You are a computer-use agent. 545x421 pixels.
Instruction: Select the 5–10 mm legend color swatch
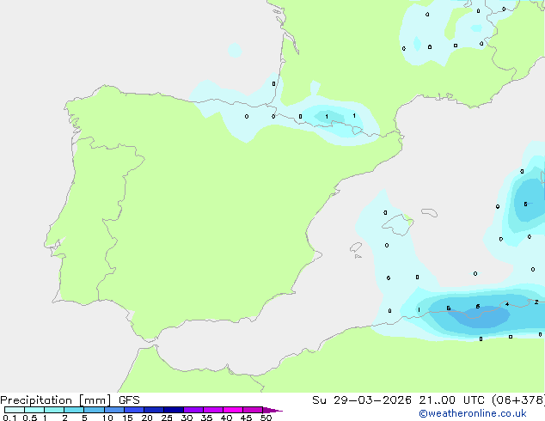94,410
